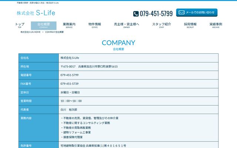Go to トップ menu item

tap(20, 26)
